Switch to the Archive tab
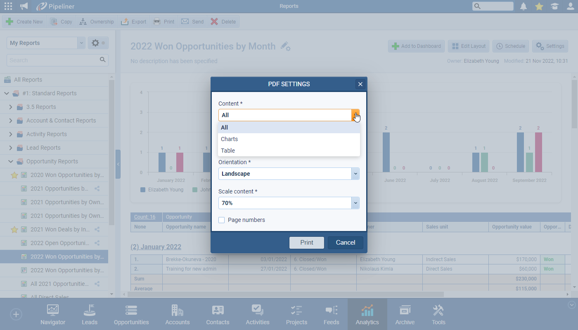This screenshot has width=578, height=330. point(405,314)
